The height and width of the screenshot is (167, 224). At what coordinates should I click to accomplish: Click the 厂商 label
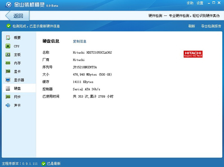[x=46, y=60]
